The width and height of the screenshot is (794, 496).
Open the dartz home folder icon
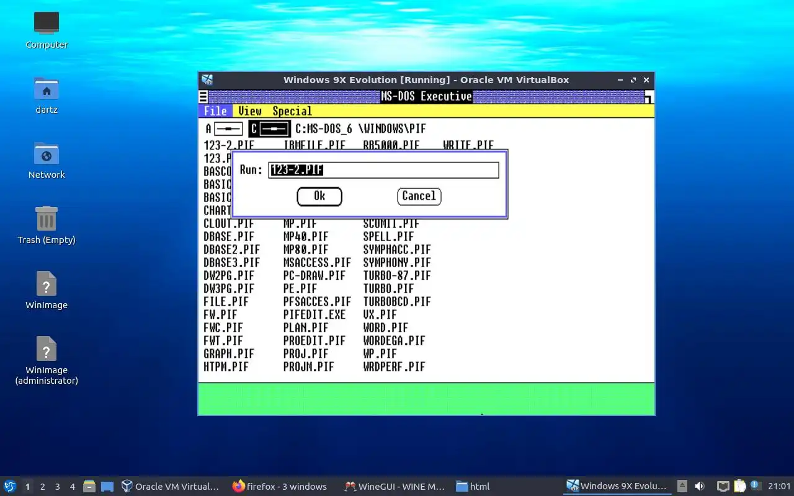tap(47, 89)
